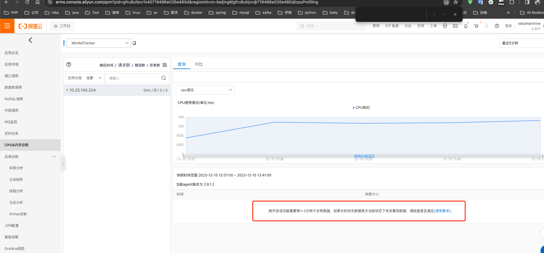Collapse the sidebar with the back arrow

(x=30, y=40)
